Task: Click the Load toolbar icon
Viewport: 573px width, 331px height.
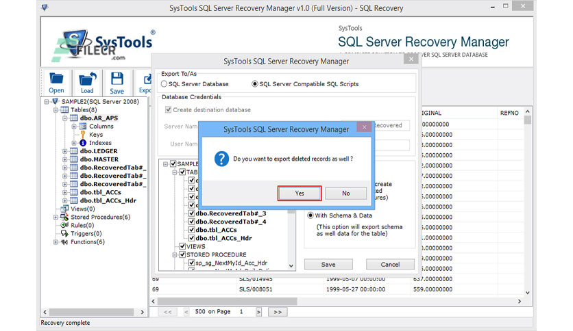Action: pos(87,79)
